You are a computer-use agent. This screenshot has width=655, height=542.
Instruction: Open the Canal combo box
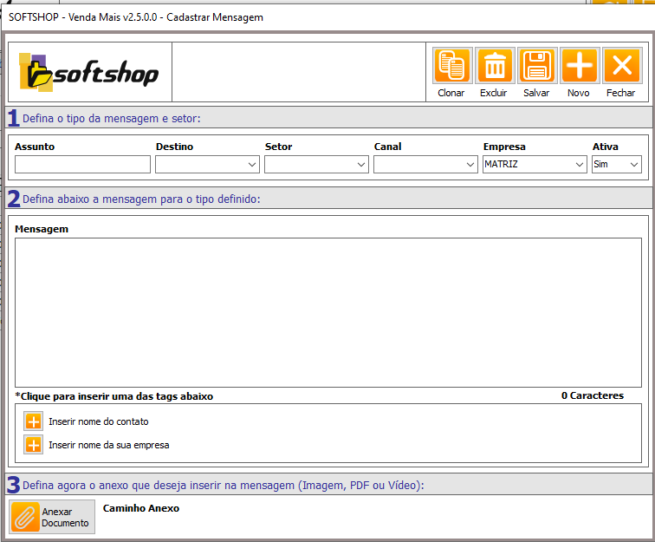tap(425, 164)
